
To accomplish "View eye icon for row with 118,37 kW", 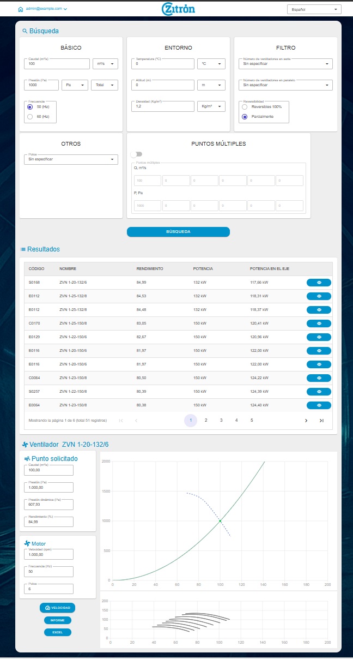I will point(319,310).
